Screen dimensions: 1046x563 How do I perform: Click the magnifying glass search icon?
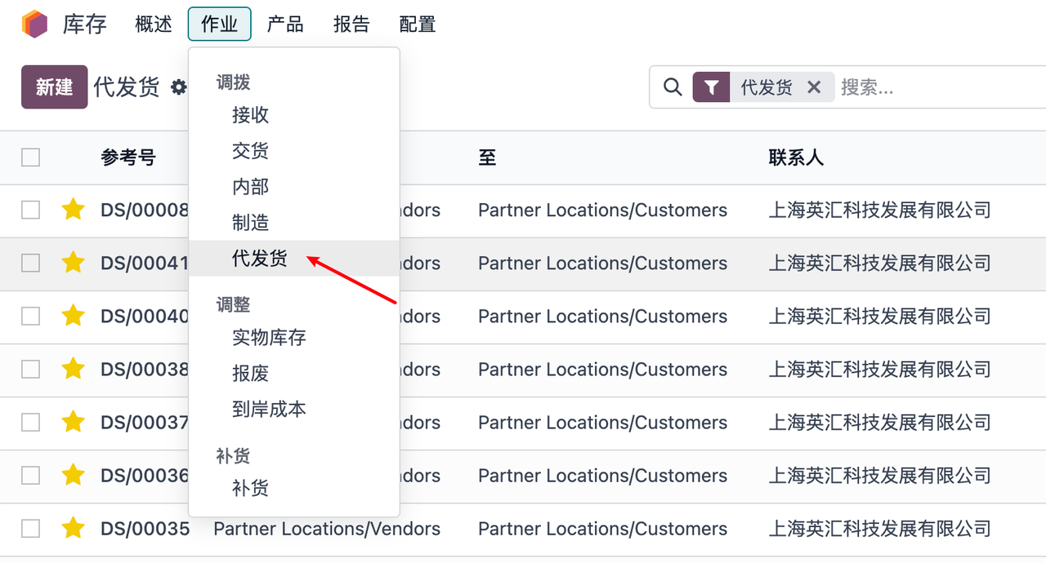(673, 87)
